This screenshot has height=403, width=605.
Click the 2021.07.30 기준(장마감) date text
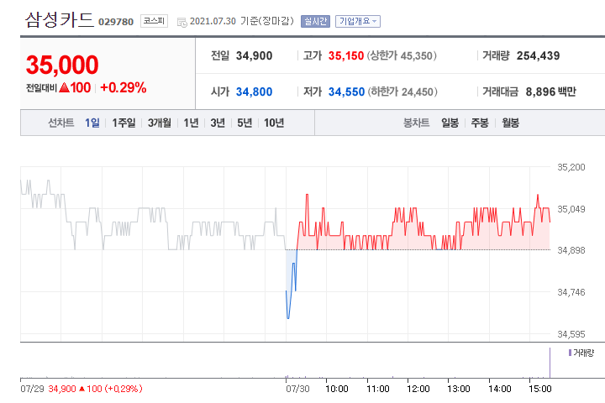(241, 21)
